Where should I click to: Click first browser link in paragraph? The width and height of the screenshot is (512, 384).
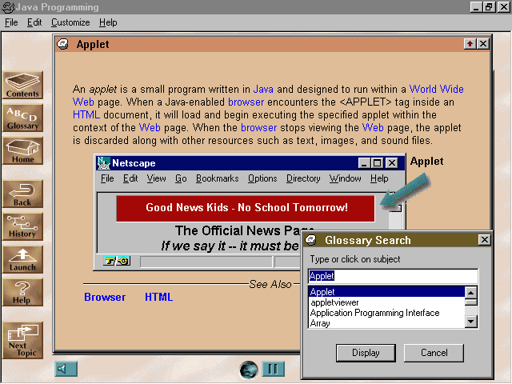[x=246, y=102]
